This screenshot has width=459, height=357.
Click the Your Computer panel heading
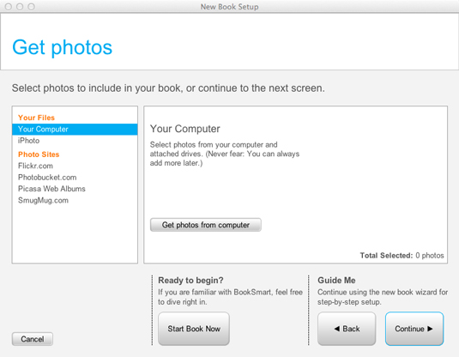[185, 129]
